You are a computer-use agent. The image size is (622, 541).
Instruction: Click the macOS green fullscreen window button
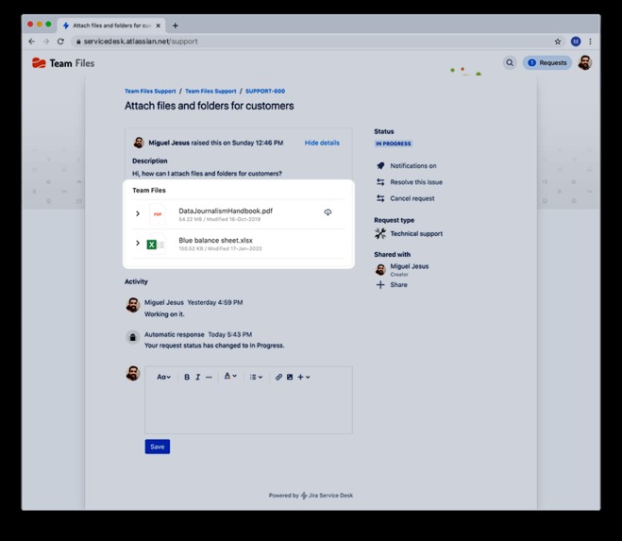pos(48,25)
